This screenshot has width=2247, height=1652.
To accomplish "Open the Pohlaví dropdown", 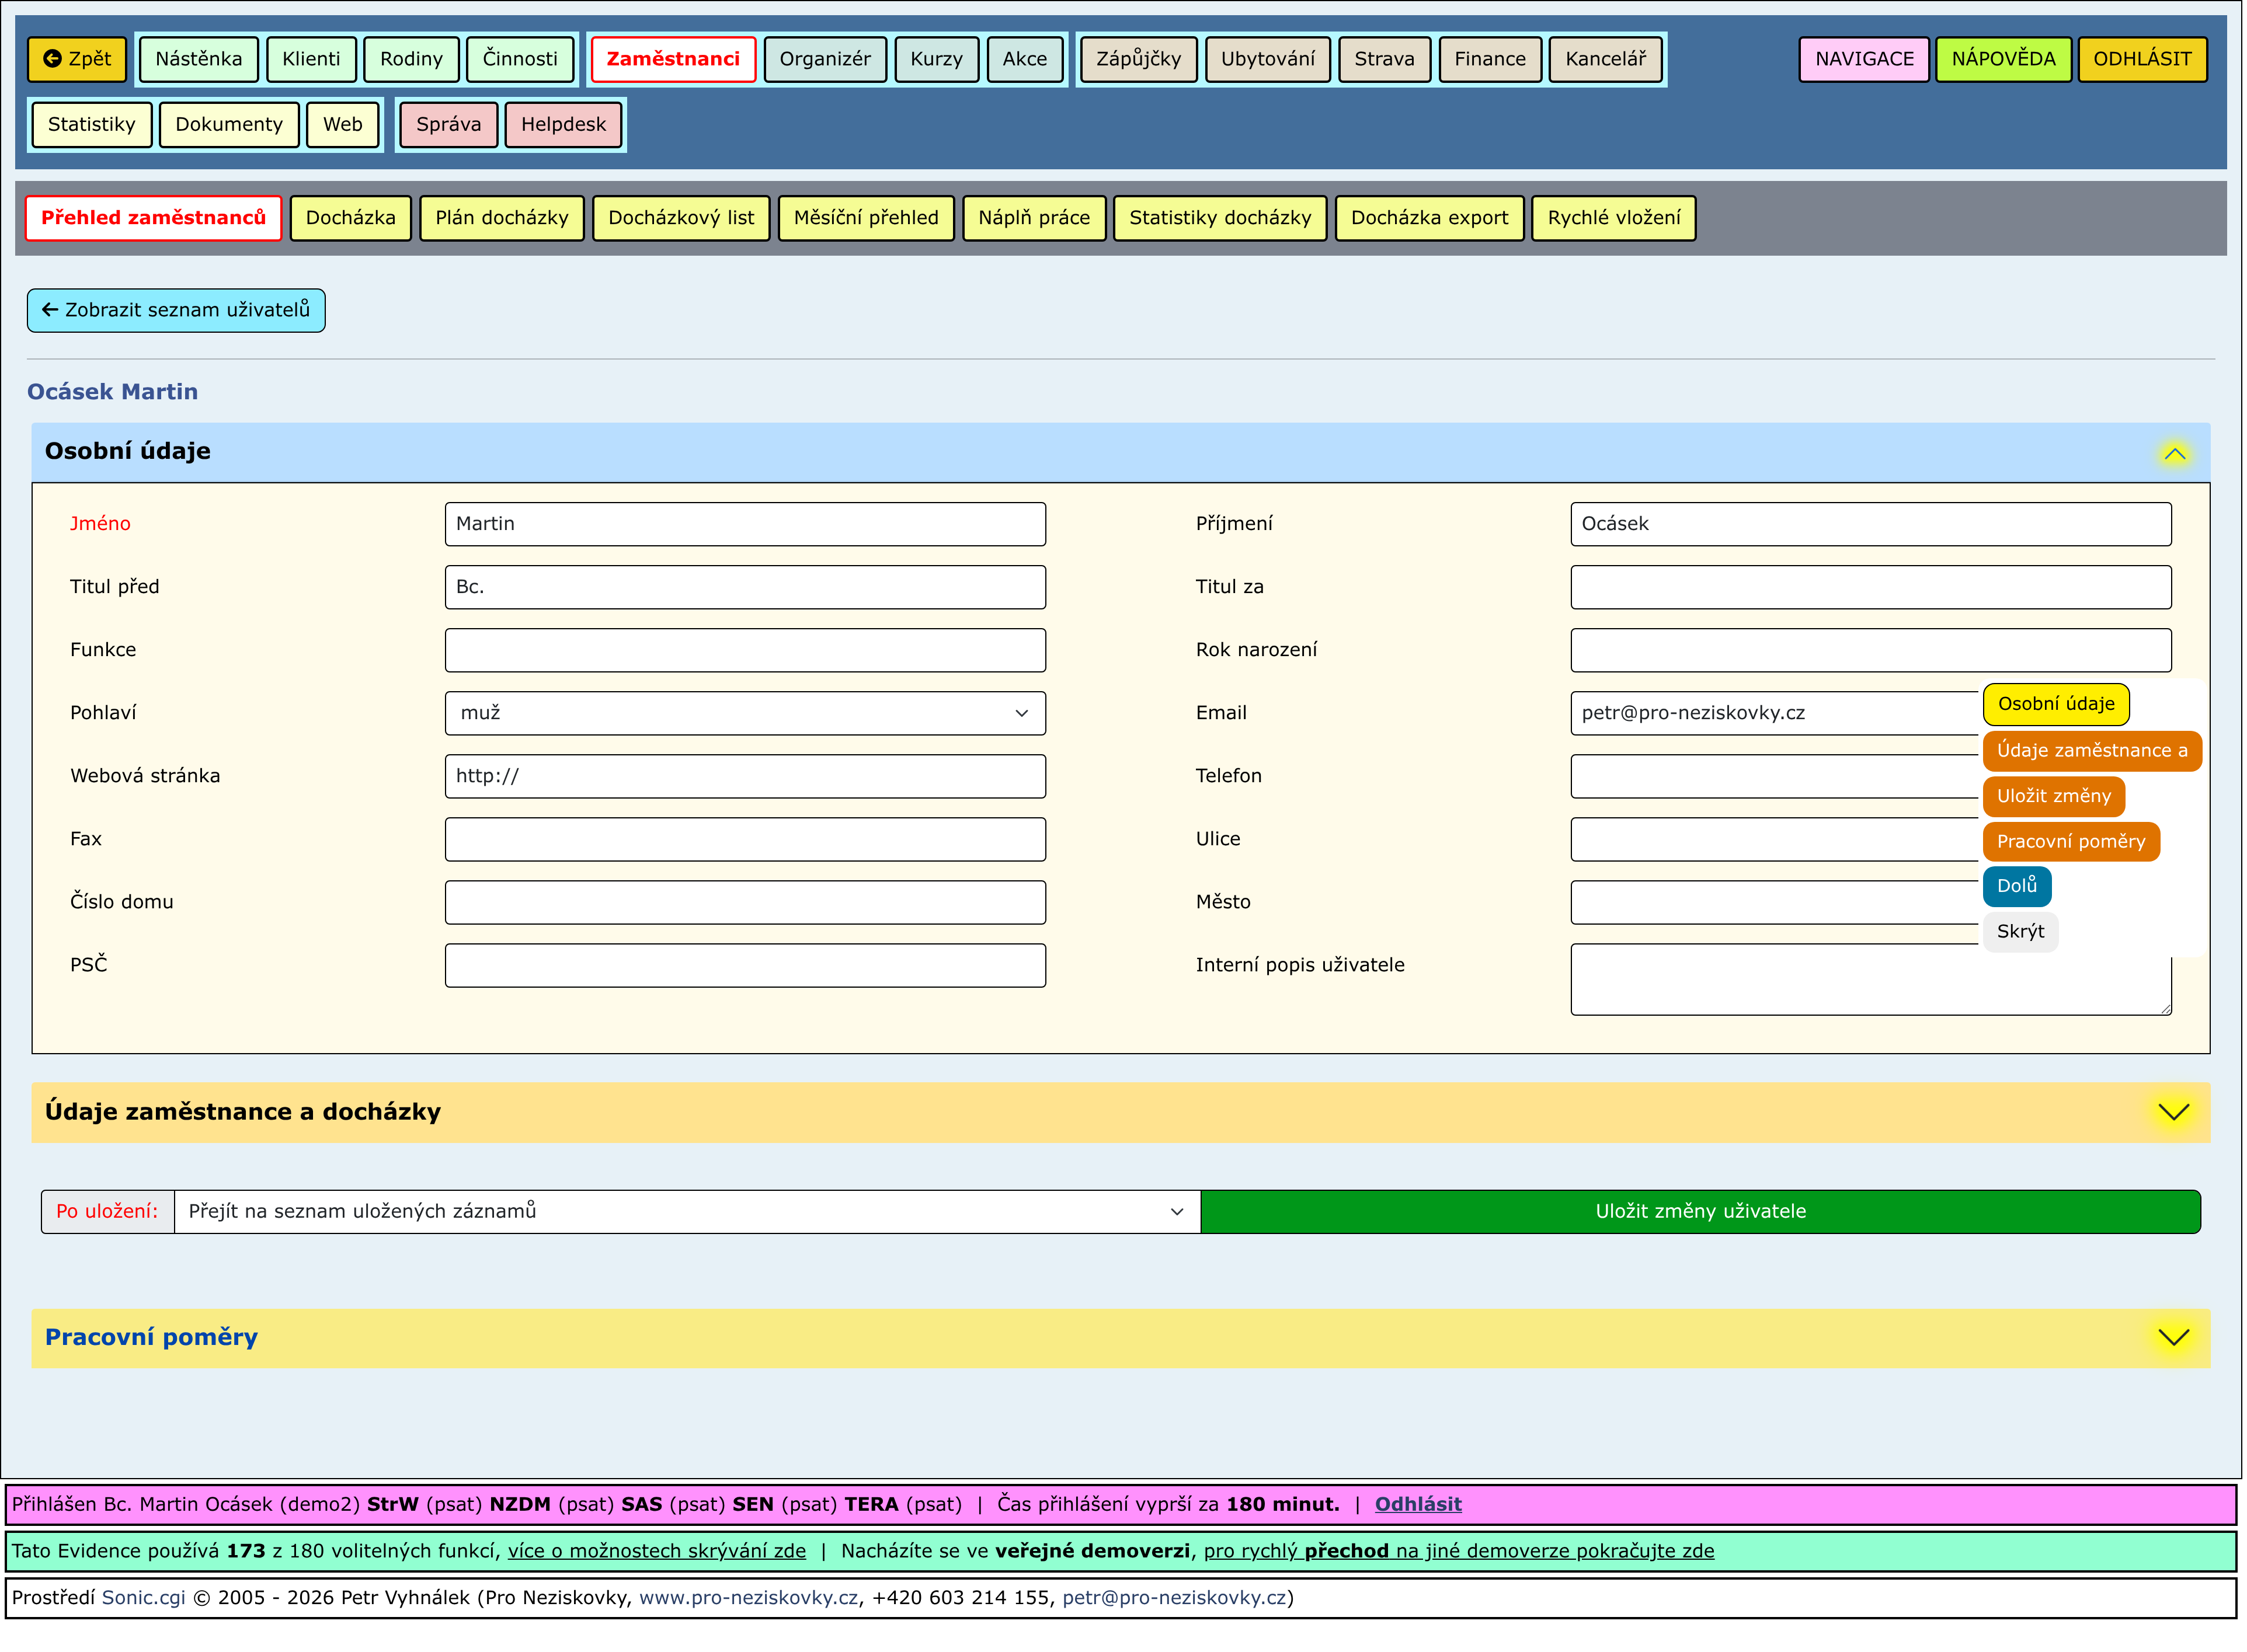I will pos(745,714).
